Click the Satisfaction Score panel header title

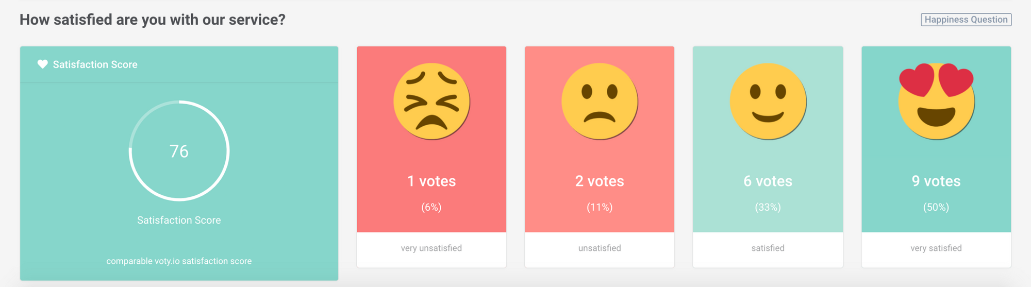click(95, 64)
